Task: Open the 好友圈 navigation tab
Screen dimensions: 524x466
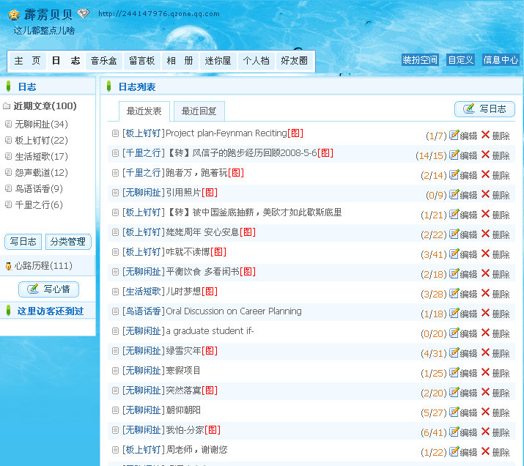Action: coord(294,61)
